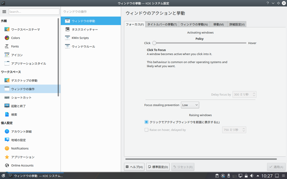This screenshot has height=179, width=287.
Task: Open the removable device tray icon
Action: tap(229, 176)
